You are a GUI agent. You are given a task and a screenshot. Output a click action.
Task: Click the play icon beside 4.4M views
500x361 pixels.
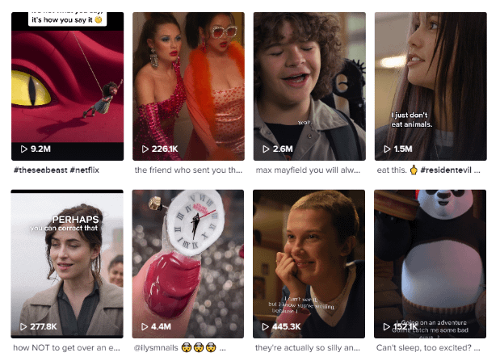tap(145, 326)
